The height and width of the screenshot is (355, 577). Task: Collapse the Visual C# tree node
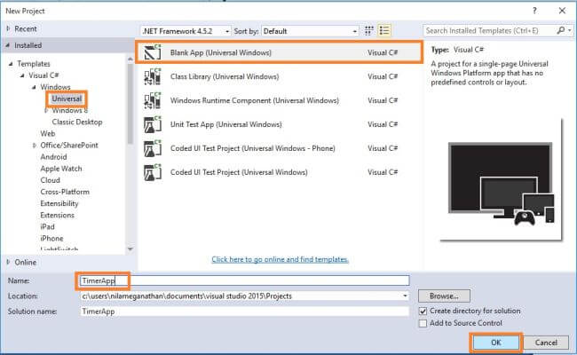click(22, 75)
